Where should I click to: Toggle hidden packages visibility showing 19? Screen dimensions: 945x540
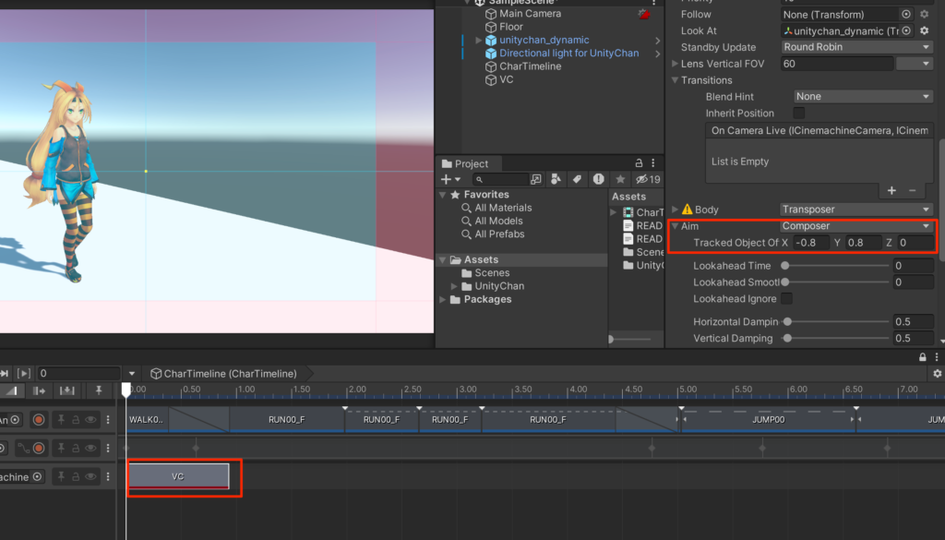tap(648, 179)
